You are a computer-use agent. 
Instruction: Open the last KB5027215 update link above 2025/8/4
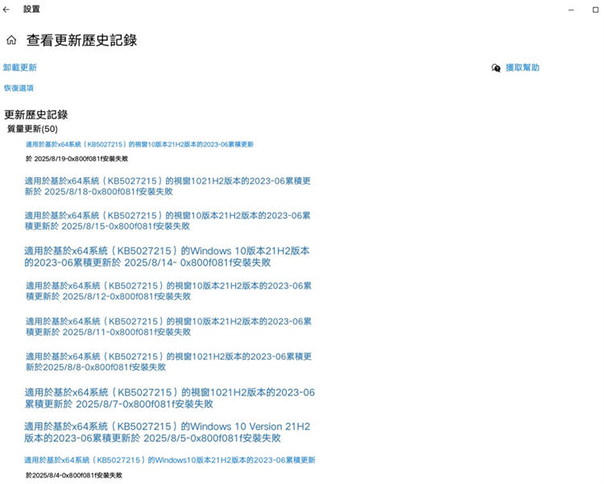click(169, 460)
